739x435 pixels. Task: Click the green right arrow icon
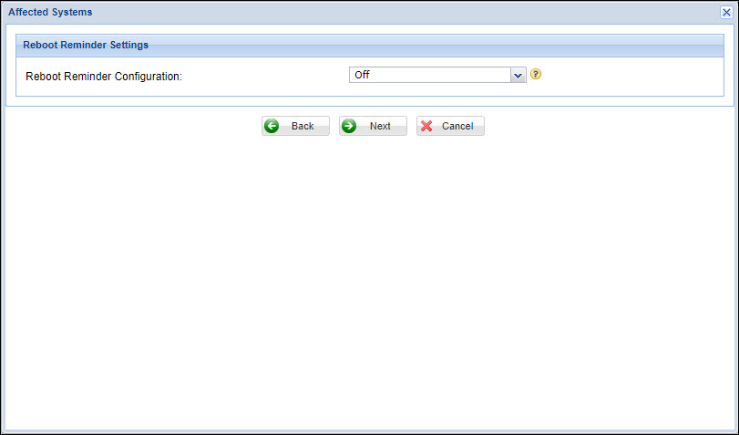tap(349, 126)
